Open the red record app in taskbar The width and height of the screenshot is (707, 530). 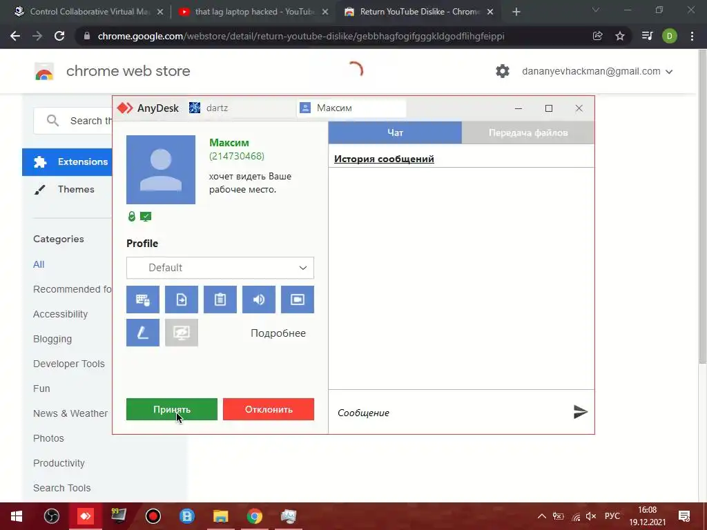[153, 516]
